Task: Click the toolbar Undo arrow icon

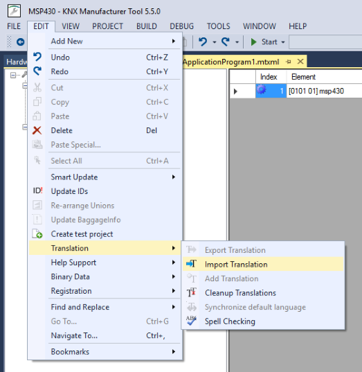Action: coord(203,42)
